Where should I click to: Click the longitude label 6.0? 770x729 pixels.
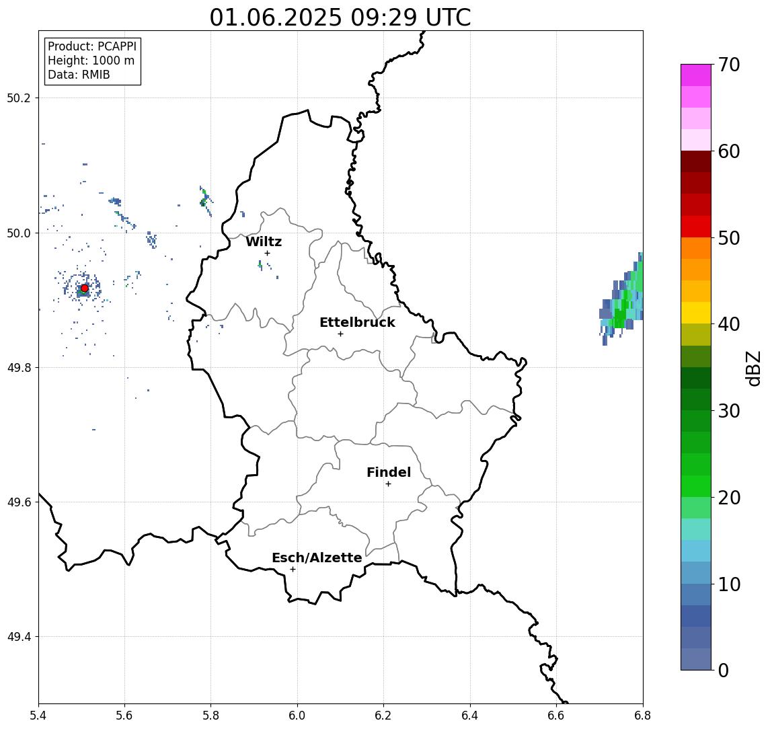point(297,716)
